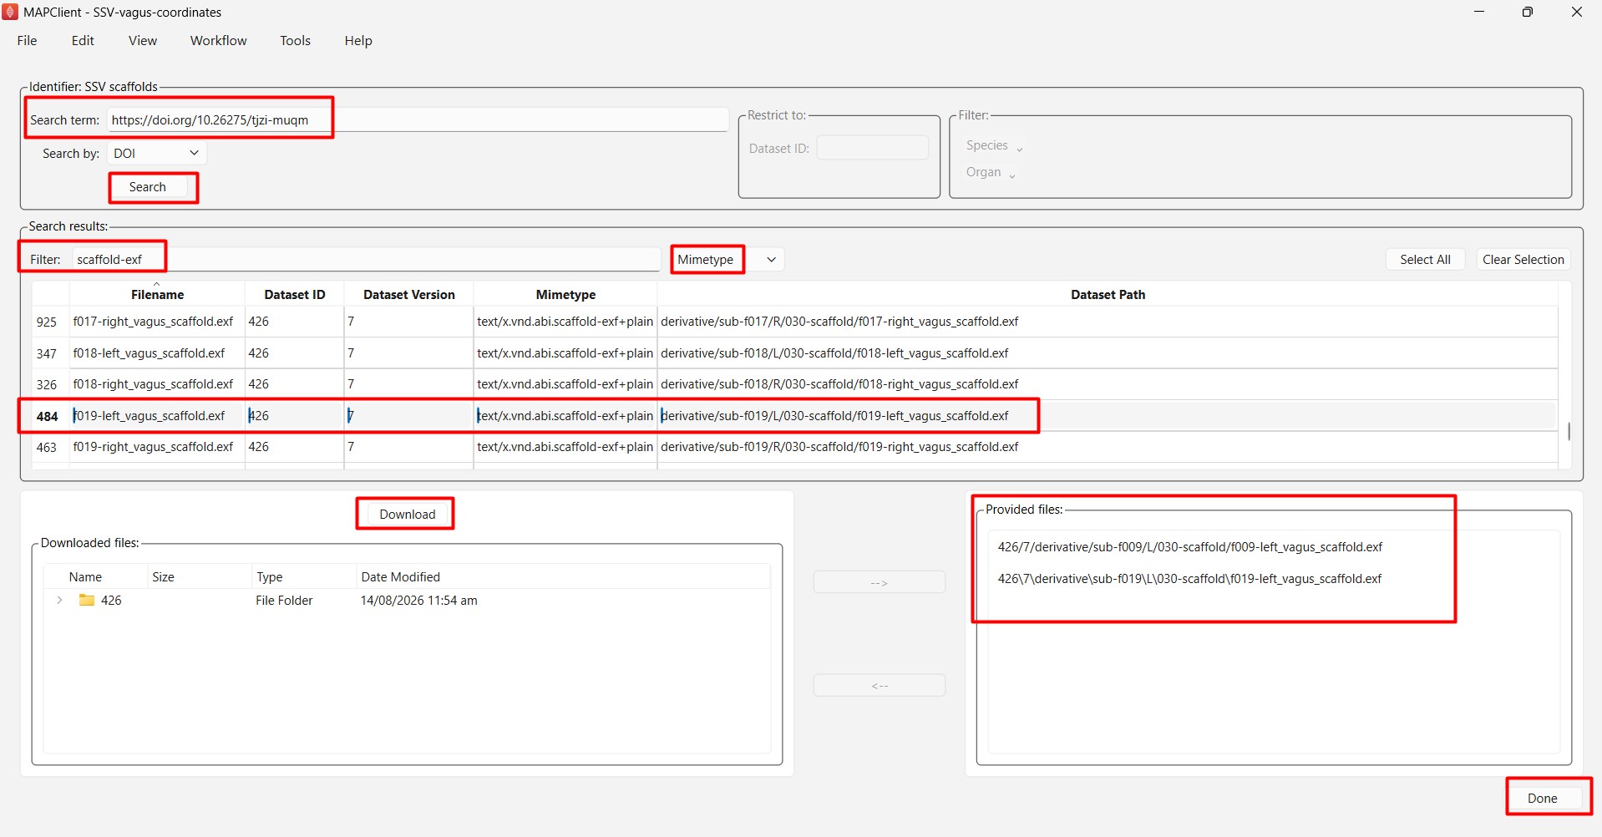This screenshot has width=1602, height=837.
Task: Open the 426 folder icon in Downloaded files
Action: 87,601
